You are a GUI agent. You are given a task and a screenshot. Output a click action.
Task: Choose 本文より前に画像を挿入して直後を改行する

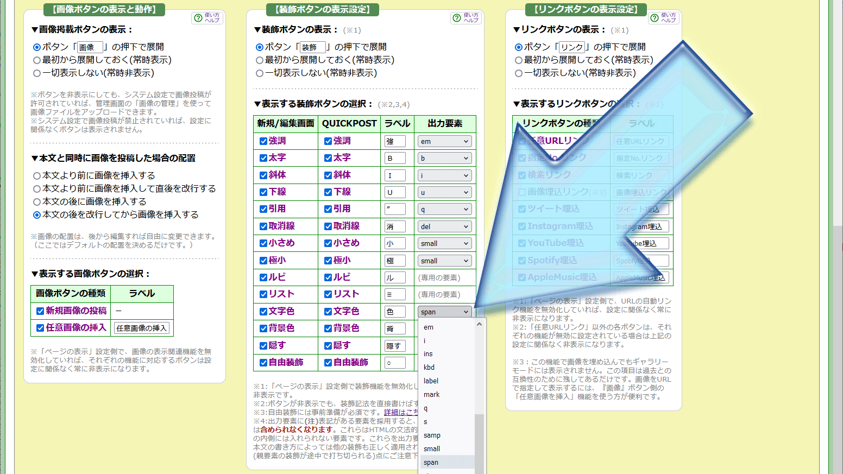pos(37,189)
